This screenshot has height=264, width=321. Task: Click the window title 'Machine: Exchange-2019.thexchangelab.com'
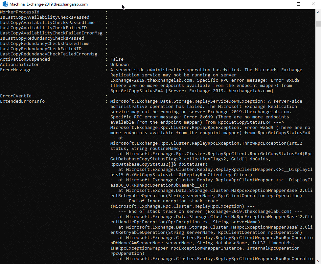(x=49, y=4)
